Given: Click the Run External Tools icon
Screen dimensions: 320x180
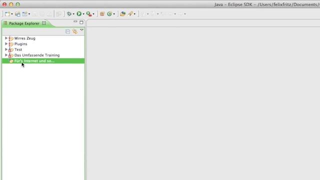Looking at the screenshot, I should point(89,14).
